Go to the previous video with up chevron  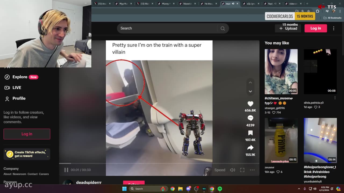[x=250, y=83]
